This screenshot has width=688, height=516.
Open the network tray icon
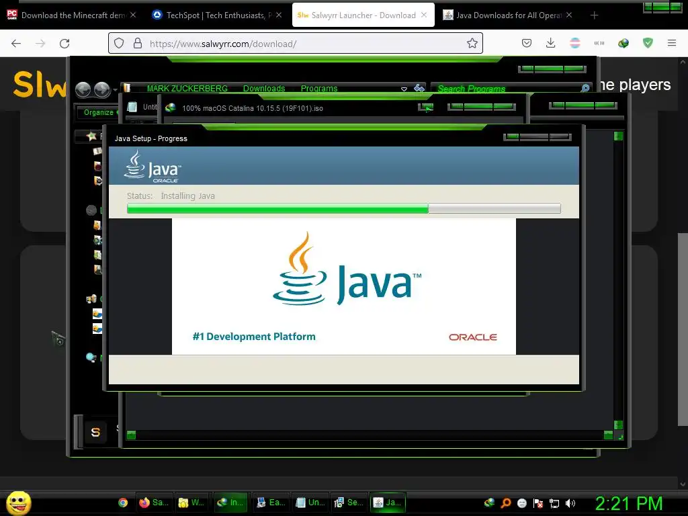(554, 503)
